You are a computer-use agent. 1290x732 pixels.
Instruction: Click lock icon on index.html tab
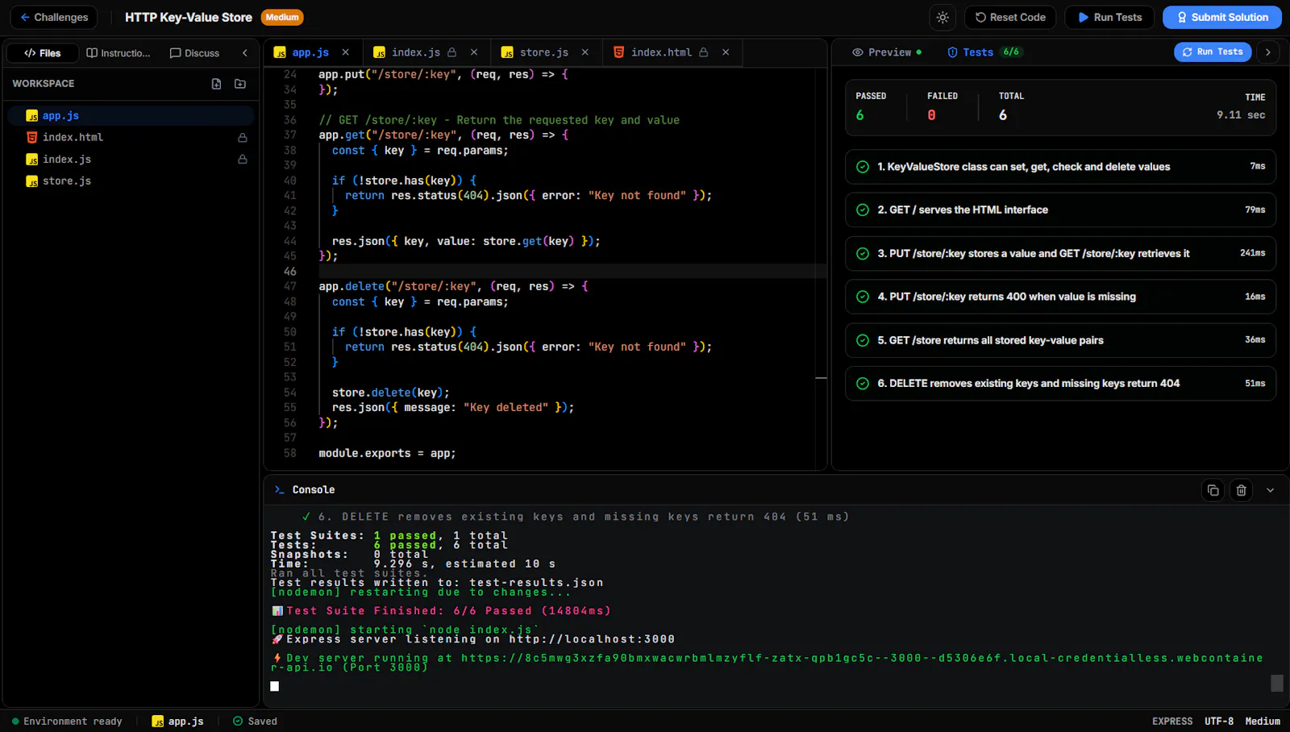point(704,52)
